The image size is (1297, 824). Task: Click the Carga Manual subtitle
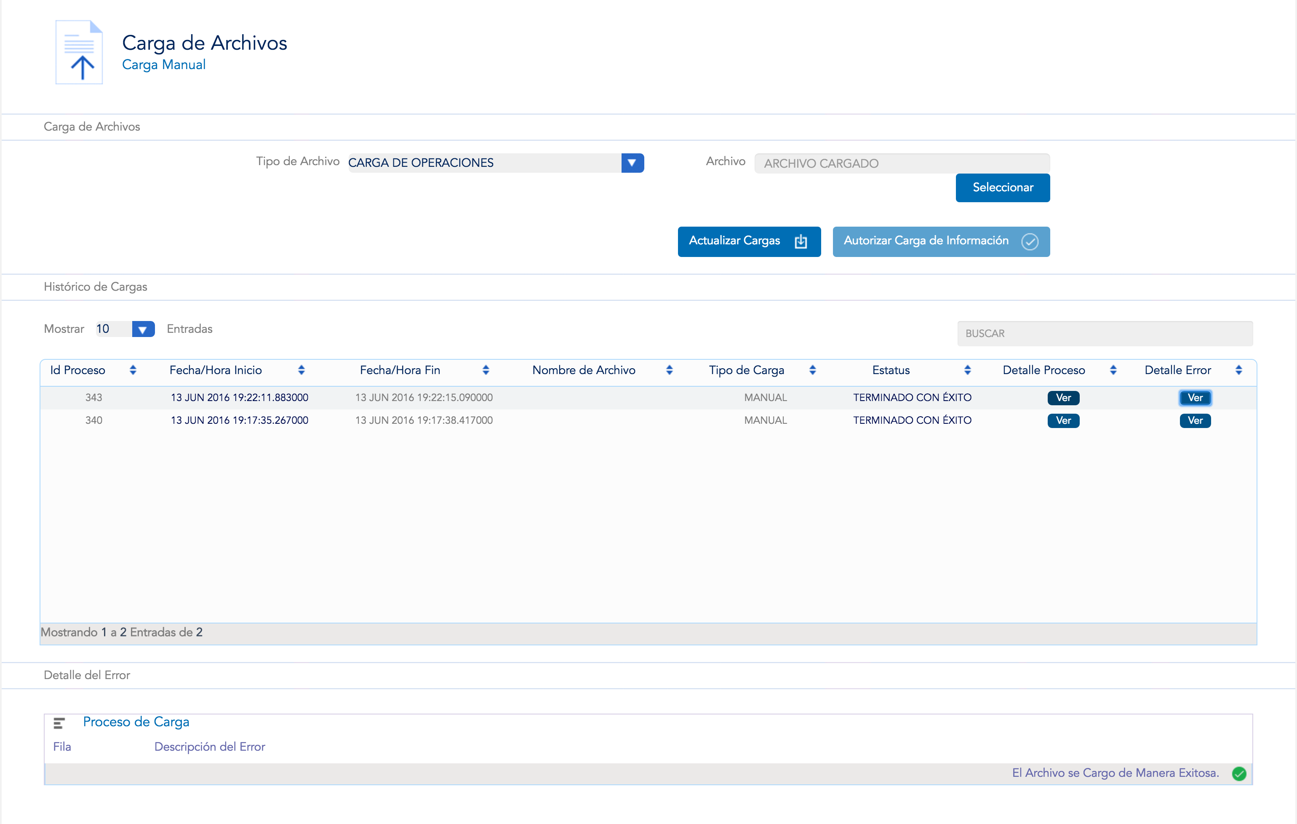[164, 65]
